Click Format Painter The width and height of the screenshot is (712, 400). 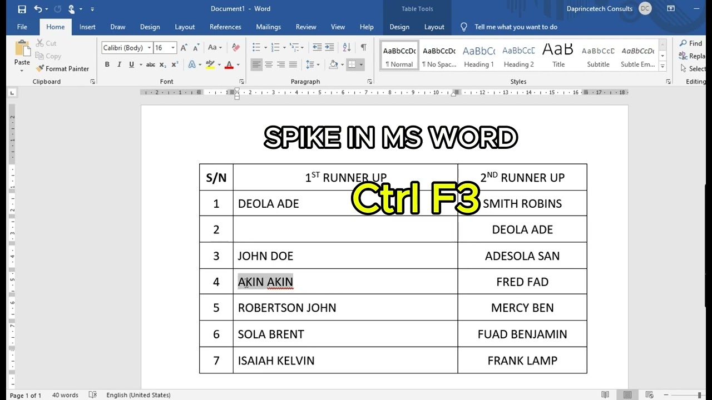(62, 69)
